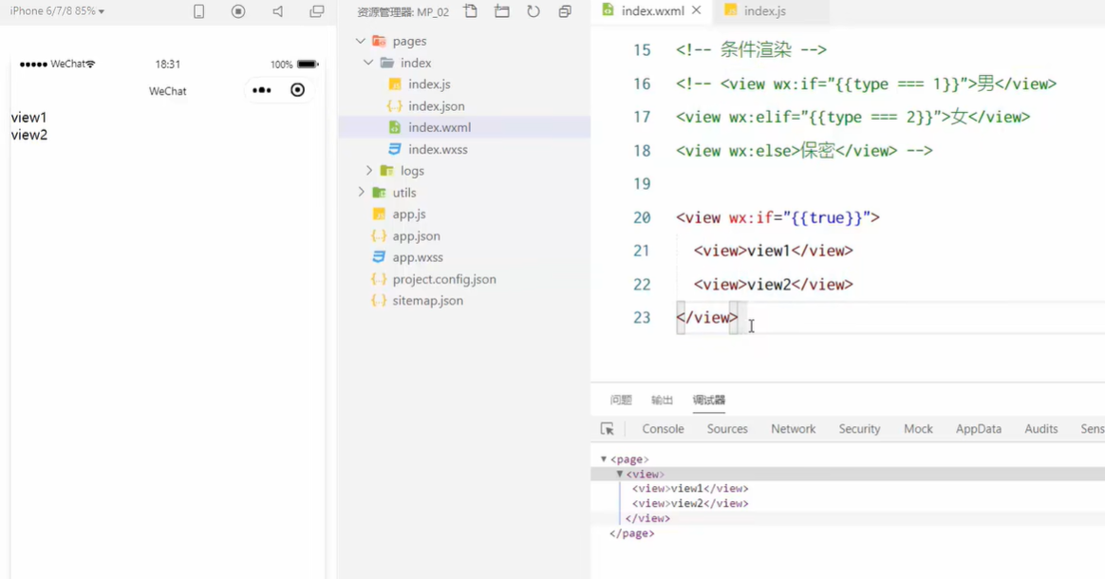
Task: Click the wx:else 保密 line in editor
Action: [804, 151]
